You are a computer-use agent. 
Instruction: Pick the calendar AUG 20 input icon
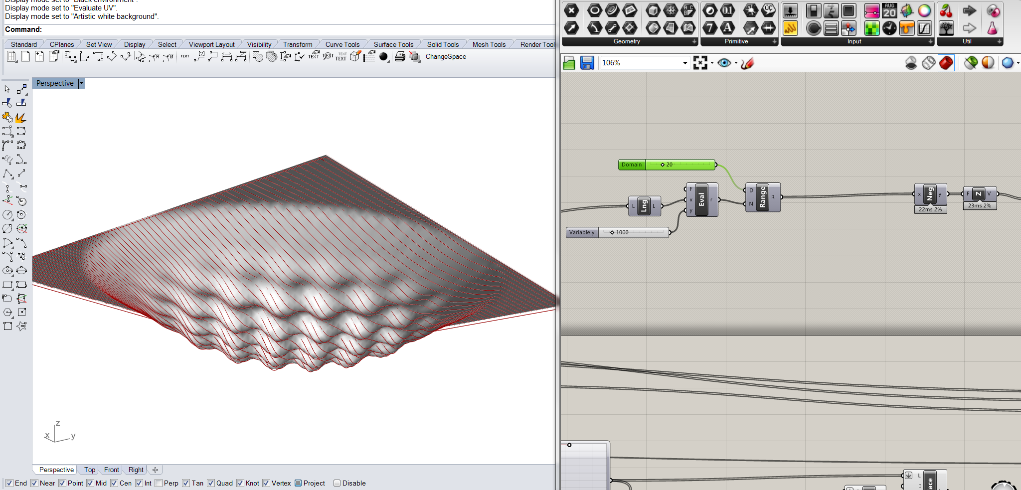[x=889, y=10]
